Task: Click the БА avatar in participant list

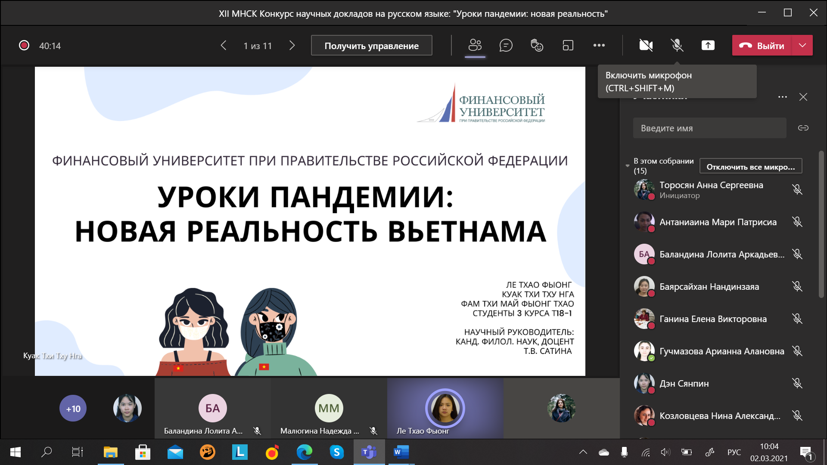Action: point(644,254)
